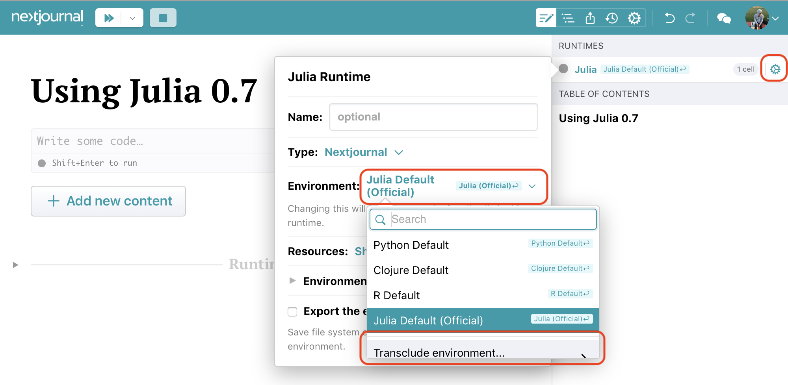Open the Type Nextjournal dropdown
788x385 pixels.
click(x=364, y=152)
